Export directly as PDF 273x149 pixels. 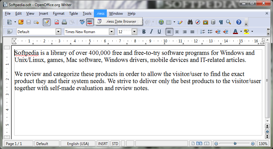[x=57, y=22]
